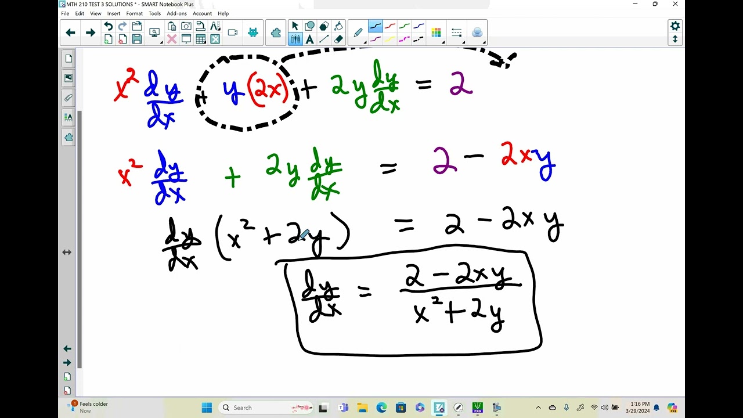Open the Add-ons menu
Screen dimensions: 743x418
(177, 13)
